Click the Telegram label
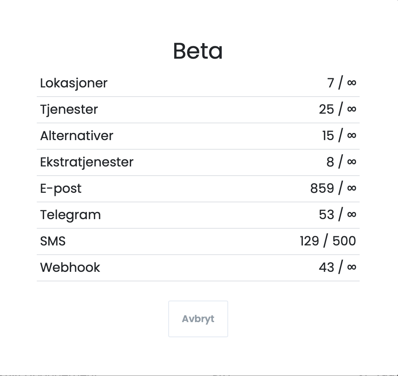This screenshot has height=376, width=398. (70, 215)
